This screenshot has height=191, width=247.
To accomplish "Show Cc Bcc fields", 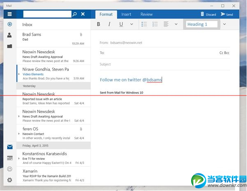I will [x=224, y=53].
